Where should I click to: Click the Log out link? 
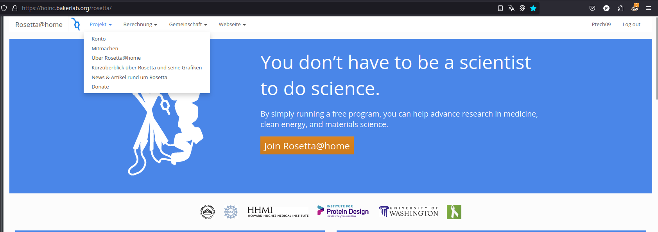[631, 25]
